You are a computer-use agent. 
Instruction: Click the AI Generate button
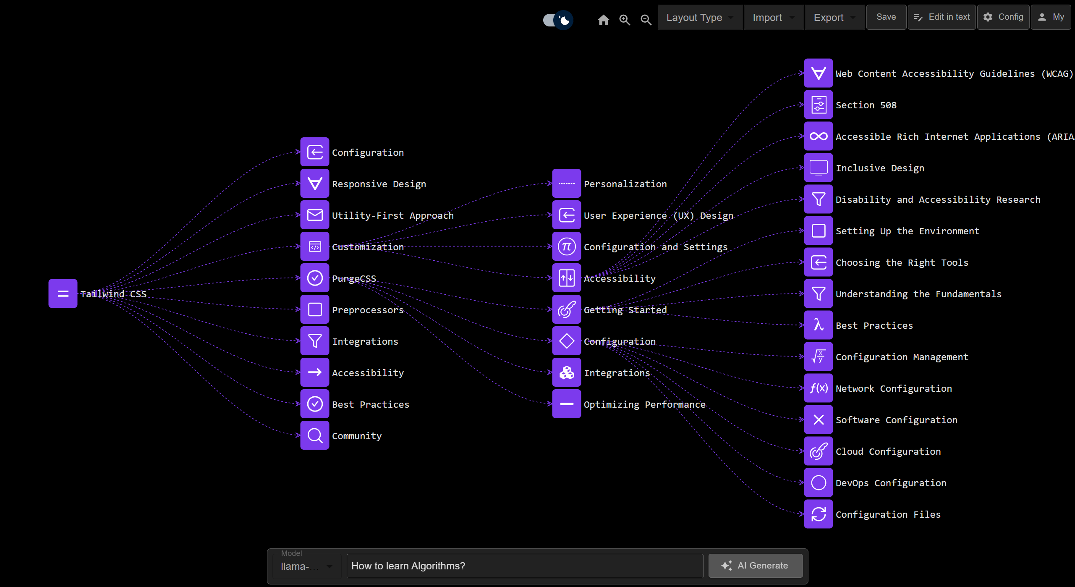point(756,566)
